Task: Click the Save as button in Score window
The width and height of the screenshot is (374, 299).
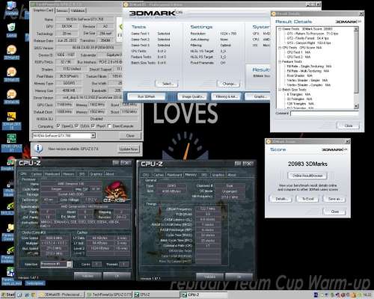Action: (x=334, y=199)
